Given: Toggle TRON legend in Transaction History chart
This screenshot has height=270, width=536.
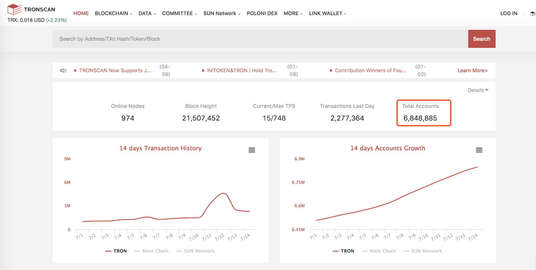Looking at the screenshot, I should pyautogui.click(x=116, y=251).
